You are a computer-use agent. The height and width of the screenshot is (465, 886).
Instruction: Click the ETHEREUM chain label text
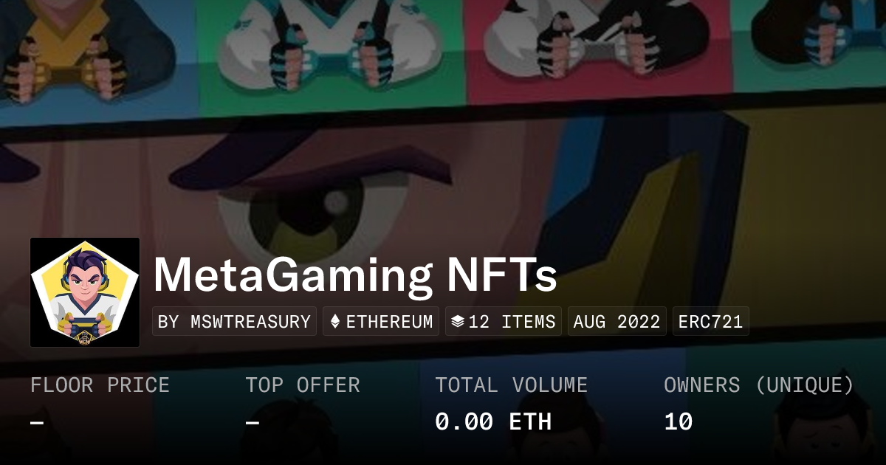coord(389,322)
